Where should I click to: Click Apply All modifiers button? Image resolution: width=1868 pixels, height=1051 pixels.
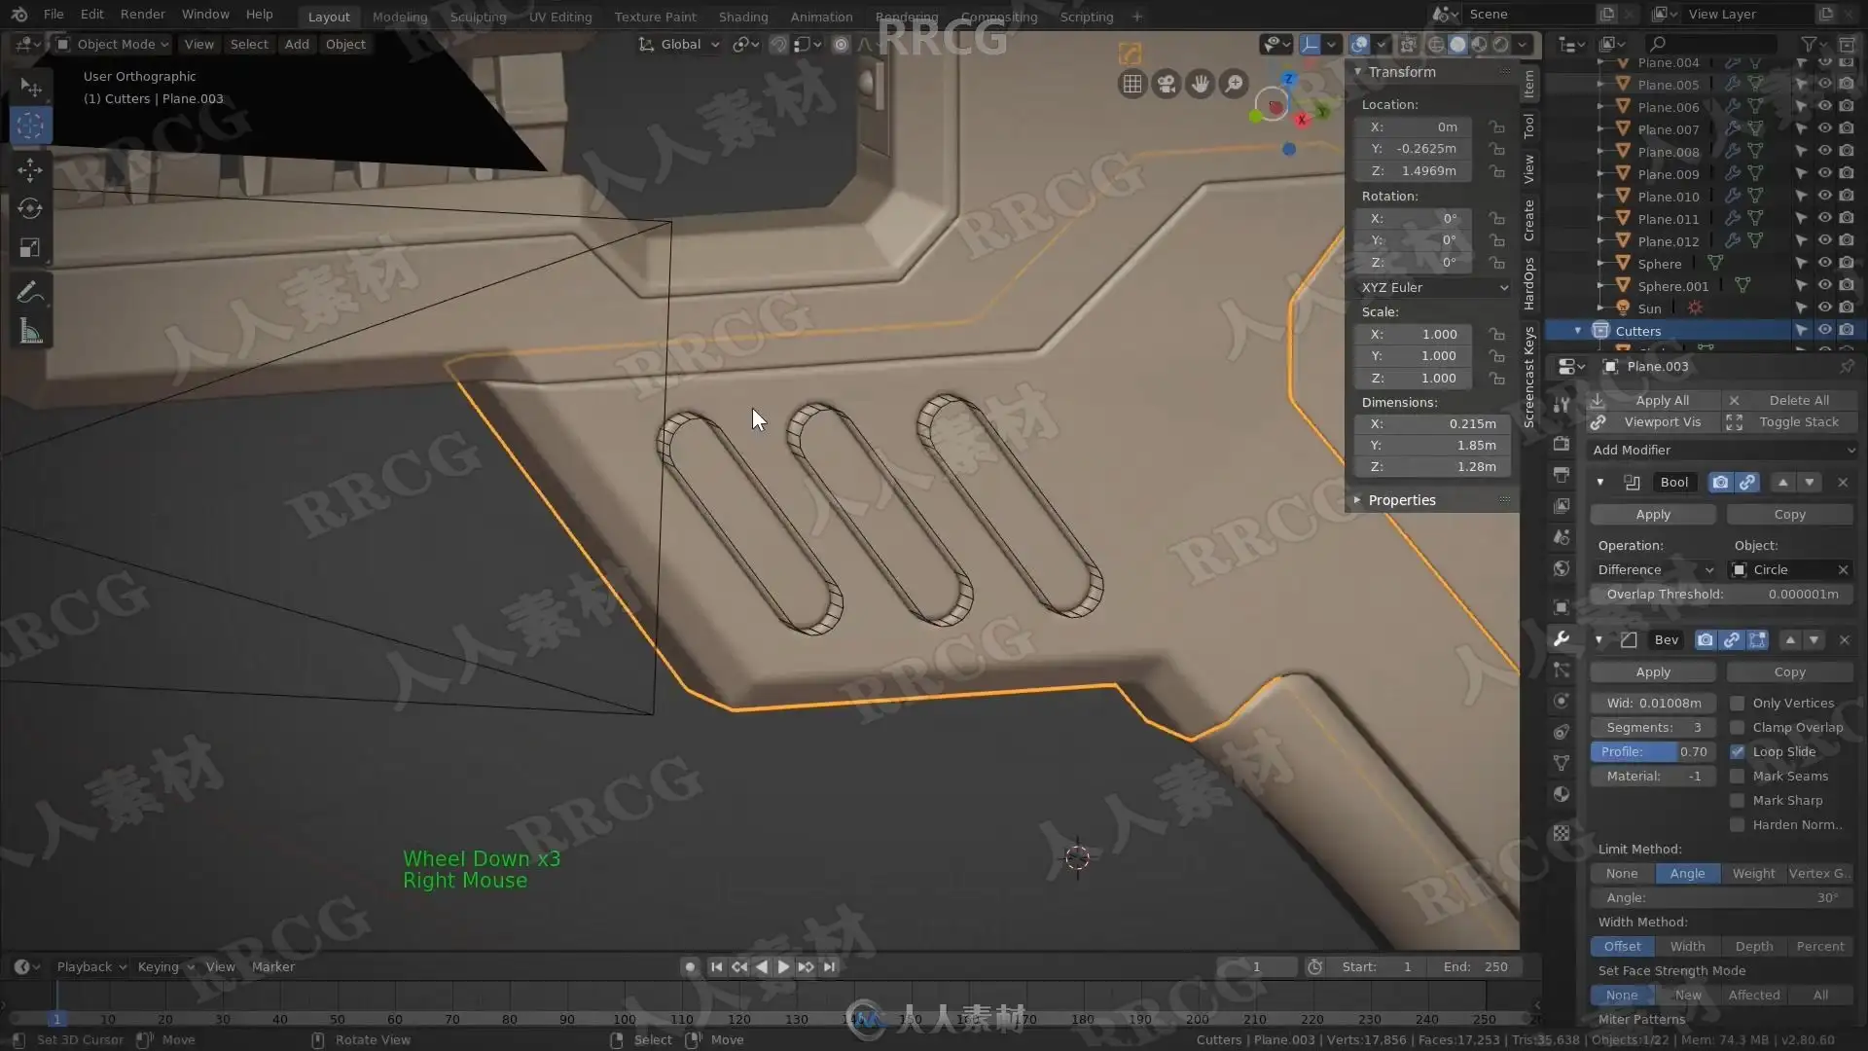pos(1661,400)
